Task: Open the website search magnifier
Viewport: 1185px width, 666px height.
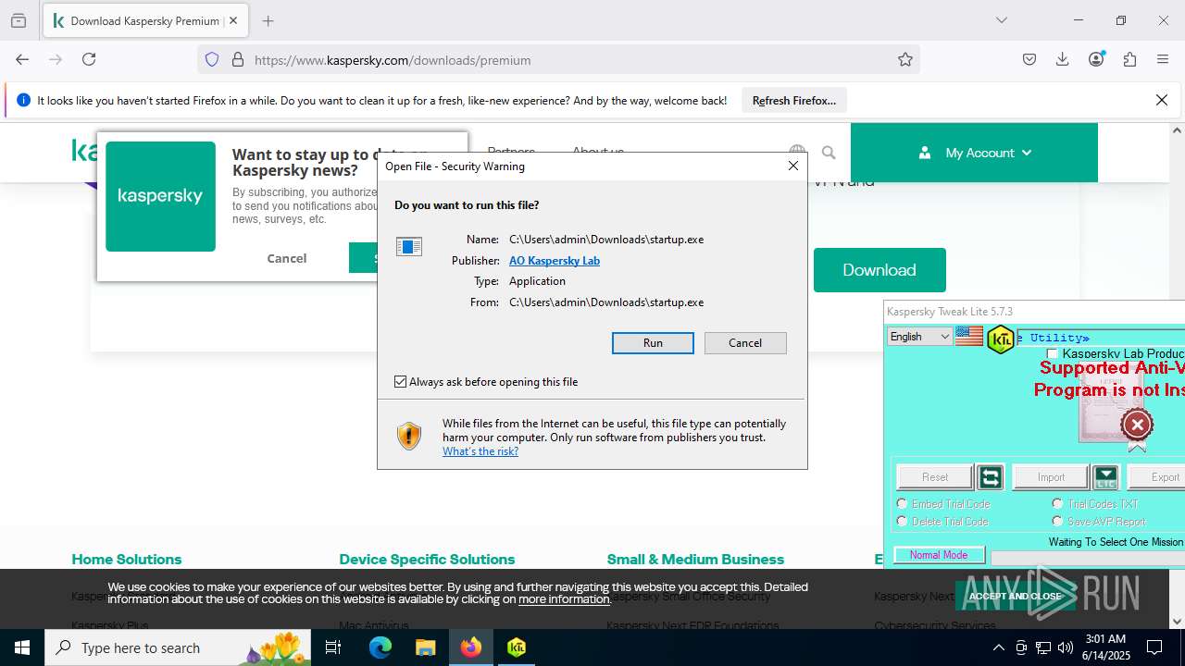Action: click(829, 152)
